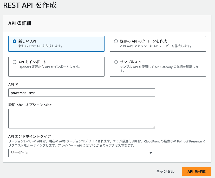Click the resize handle of the description textarea
Viewport: 215px width, 178px height.
[154, 127]
